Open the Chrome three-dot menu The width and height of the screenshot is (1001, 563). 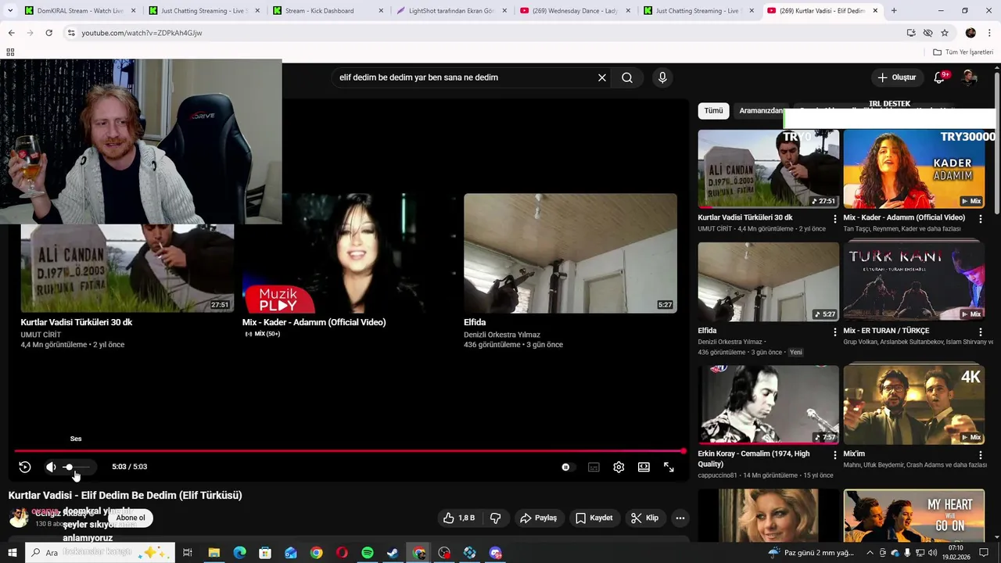990,33
